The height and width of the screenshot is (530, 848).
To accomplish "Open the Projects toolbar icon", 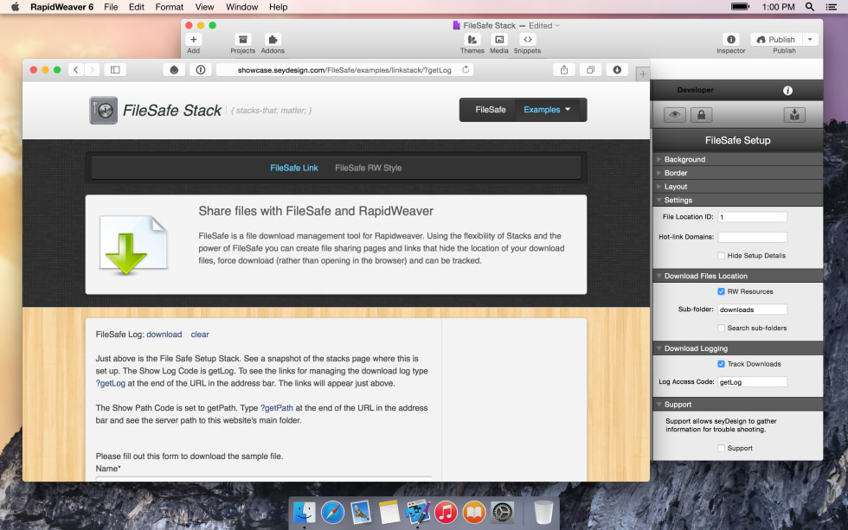I will 243,40.
